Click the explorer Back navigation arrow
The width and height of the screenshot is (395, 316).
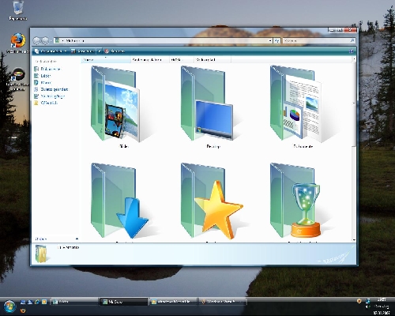[36, 40]
